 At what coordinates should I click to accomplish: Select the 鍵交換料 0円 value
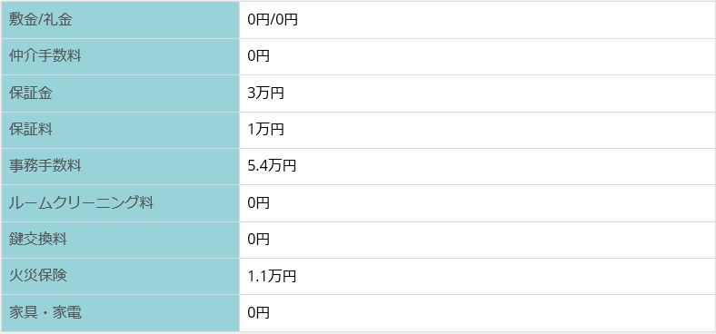click(x=258, y=240)
